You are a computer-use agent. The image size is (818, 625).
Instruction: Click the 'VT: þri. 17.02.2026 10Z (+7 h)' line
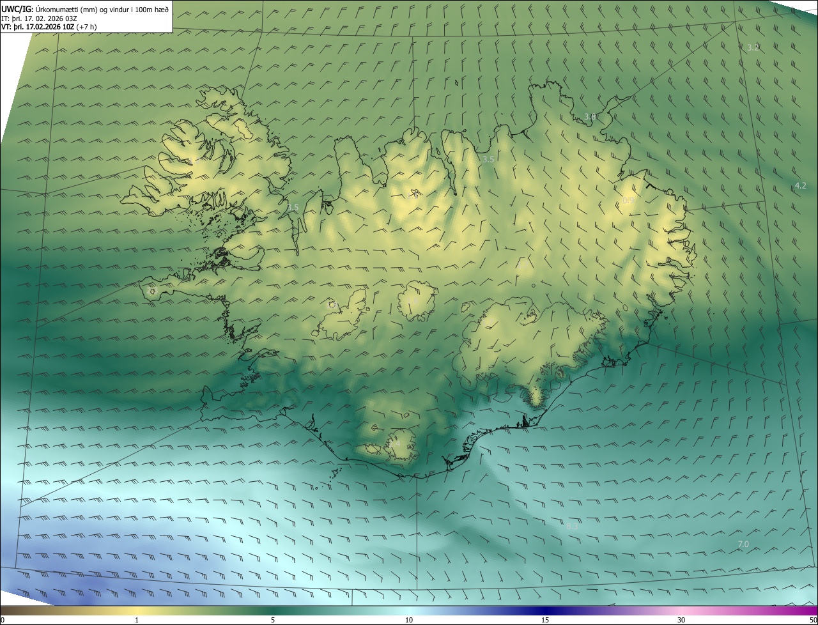(50, 27)
